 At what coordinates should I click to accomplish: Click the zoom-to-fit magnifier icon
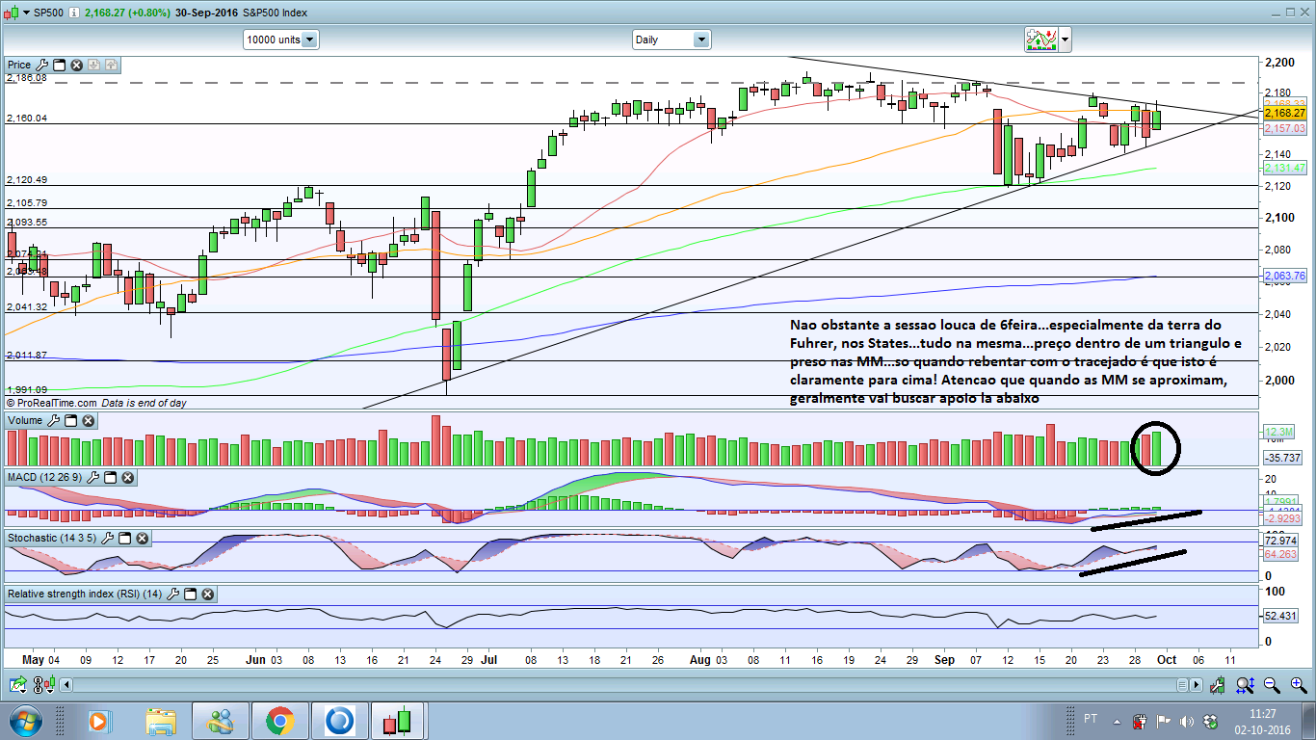click(1246, 685)
